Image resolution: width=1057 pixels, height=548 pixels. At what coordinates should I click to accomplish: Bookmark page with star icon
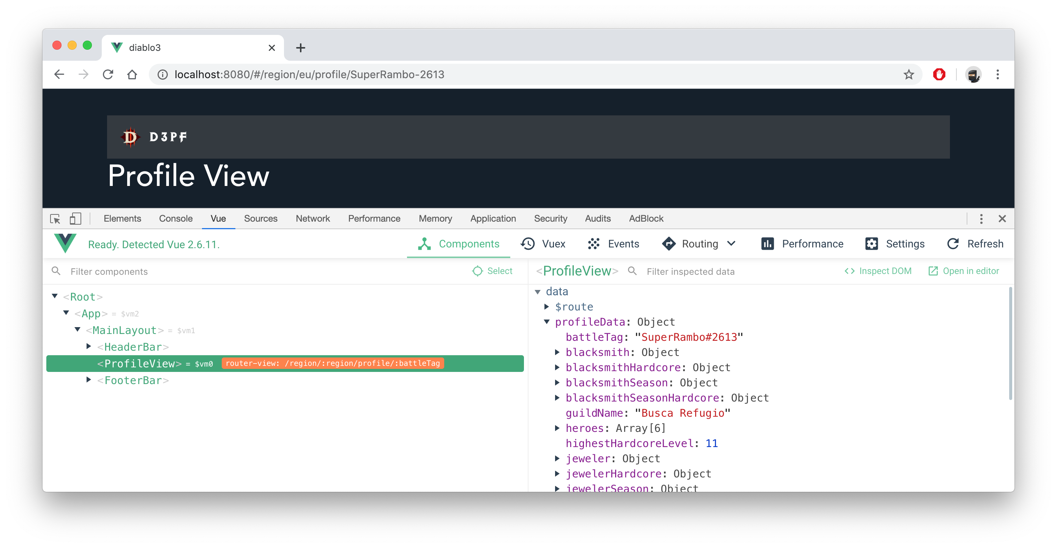[x=909, y=75]
